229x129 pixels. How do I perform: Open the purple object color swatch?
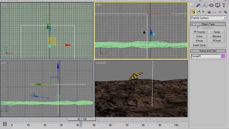tap(223, 56)
